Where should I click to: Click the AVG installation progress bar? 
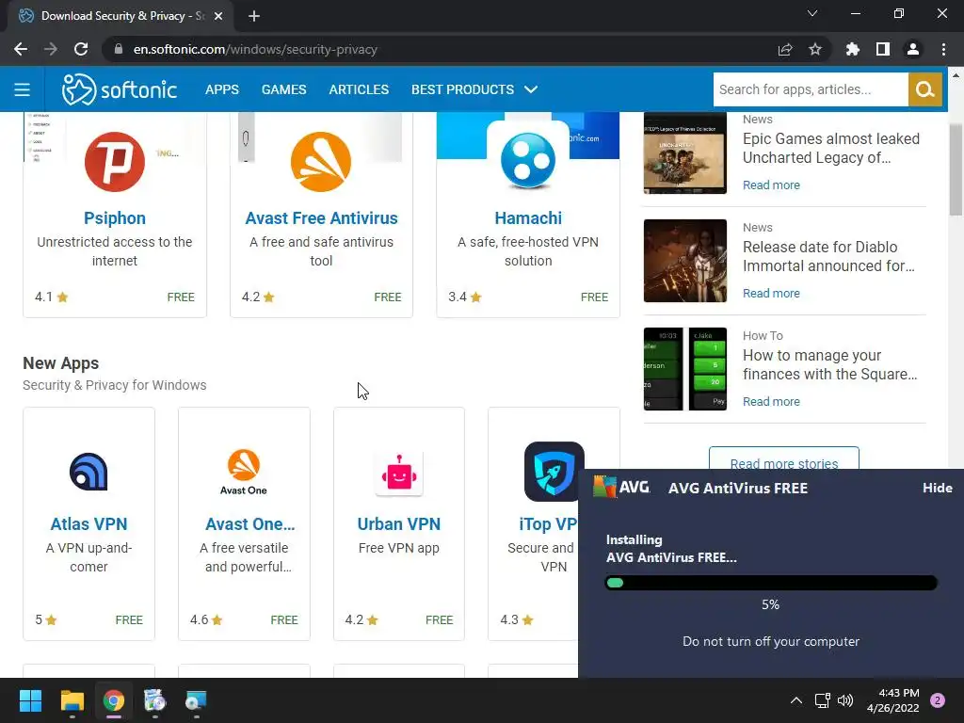point(771,583)
